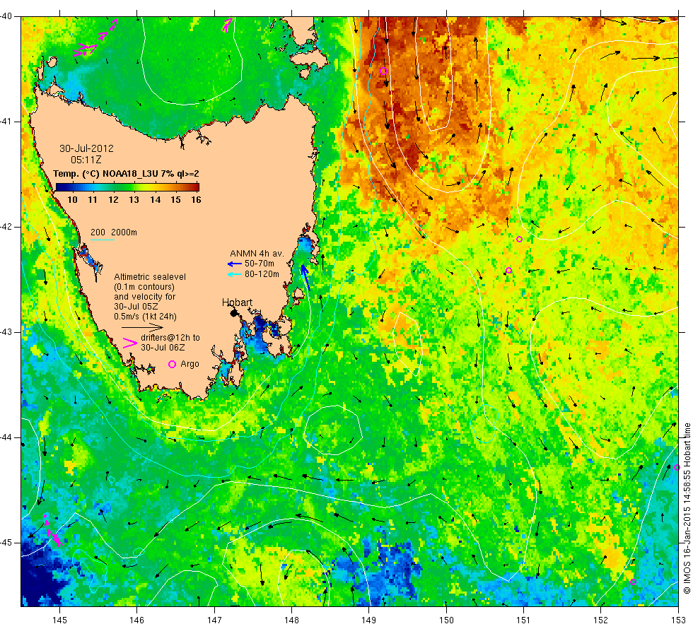Click the 'Temp. (°C) NOAA18_L3U' title
This screenshot has height=636, width=693.
tap(105, 174)
